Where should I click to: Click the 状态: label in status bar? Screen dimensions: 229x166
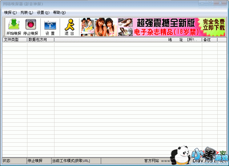(x=7, y=161)
